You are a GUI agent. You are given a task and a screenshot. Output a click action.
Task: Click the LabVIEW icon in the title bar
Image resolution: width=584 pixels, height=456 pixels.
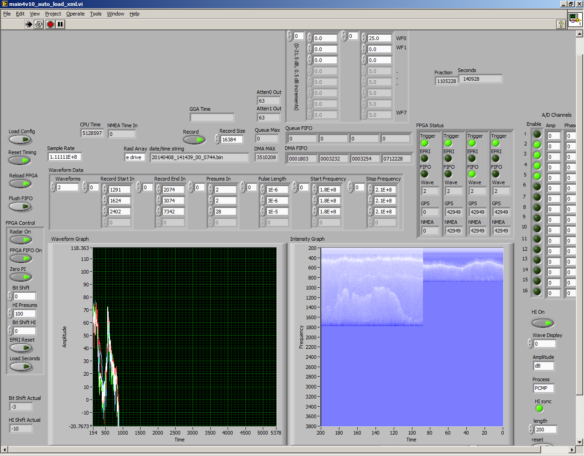coord(5,4)
